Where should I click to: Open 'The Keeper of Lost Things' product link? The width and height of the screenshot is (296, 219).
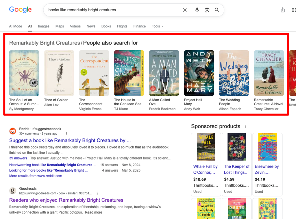pyautogui.click(x=236, y=169)
